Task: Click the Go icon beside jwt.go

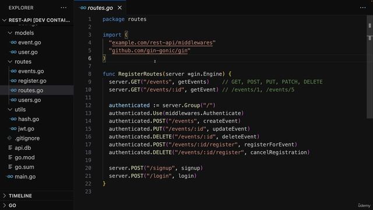Action: click(x=13, y=128)
